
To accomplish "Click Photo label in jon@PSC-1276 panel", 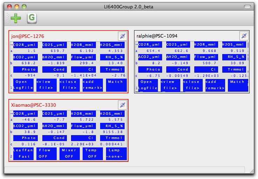I will [26, 69].
